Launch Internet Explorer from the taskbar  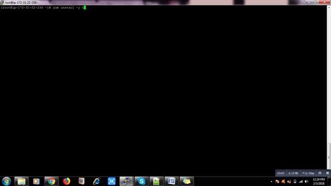pos(97,181)
